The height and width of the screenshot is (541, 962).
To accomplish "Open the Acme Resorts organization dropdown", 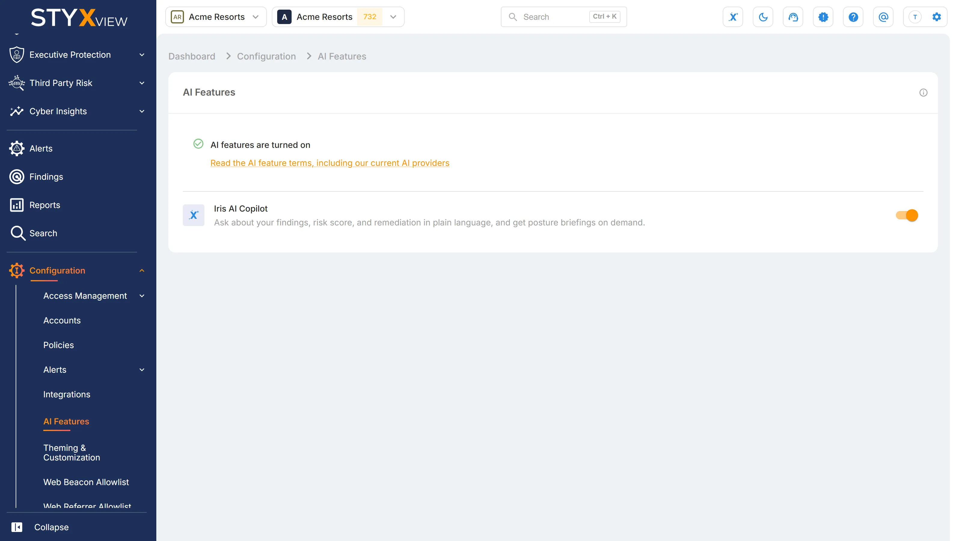I will 216,17.
